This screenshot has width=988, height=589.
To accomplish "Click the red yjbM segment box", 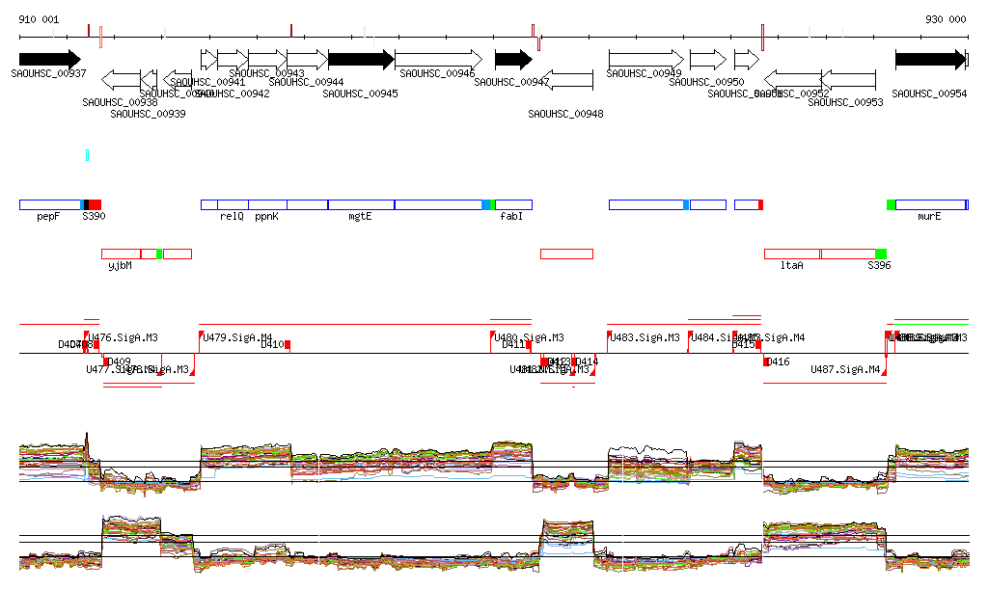I will [x=121, y=254].
